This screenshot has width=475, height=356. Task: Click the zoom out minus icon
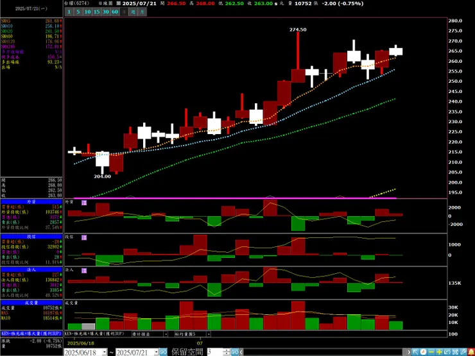[431, 352]
